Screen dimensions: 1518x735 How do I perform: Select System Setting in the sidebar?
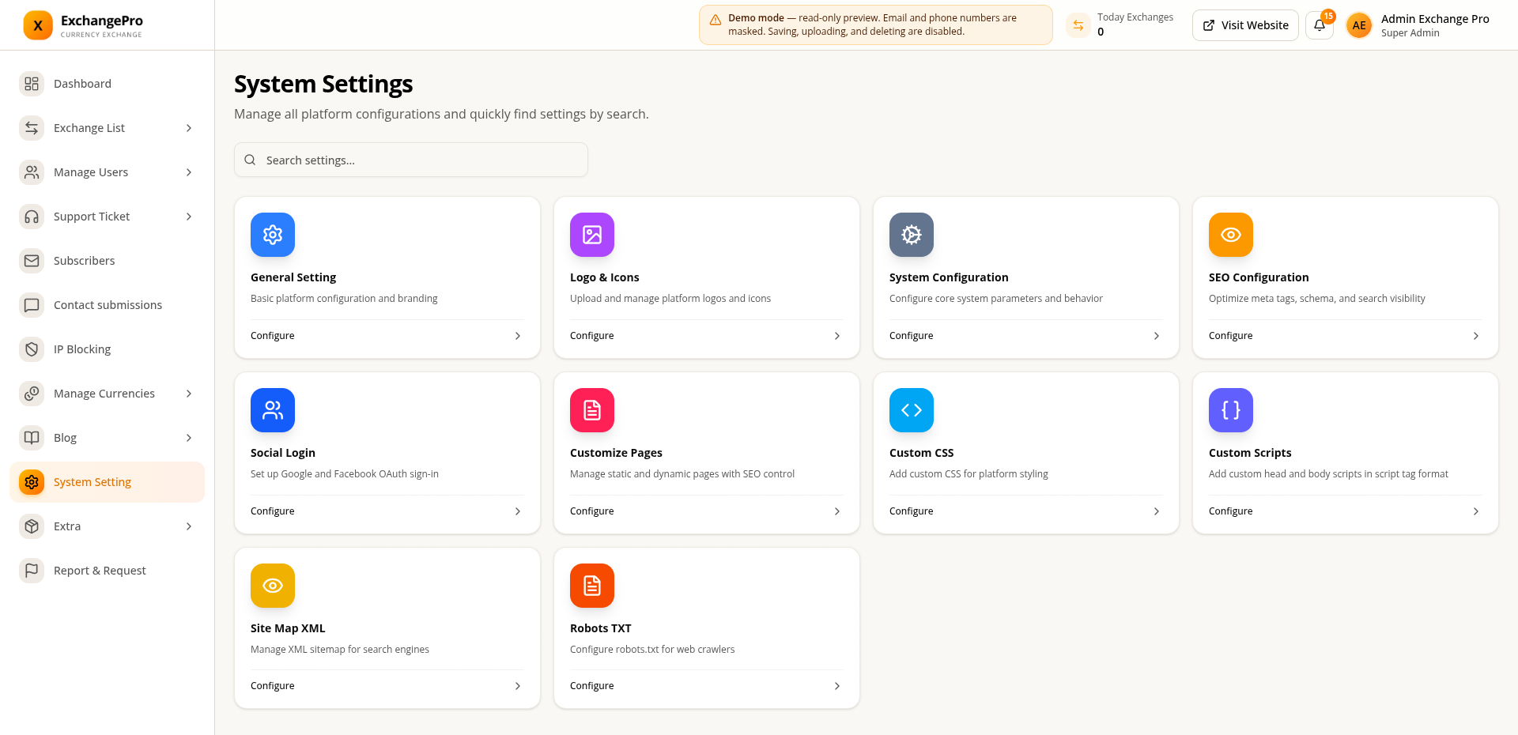point(107,482)
